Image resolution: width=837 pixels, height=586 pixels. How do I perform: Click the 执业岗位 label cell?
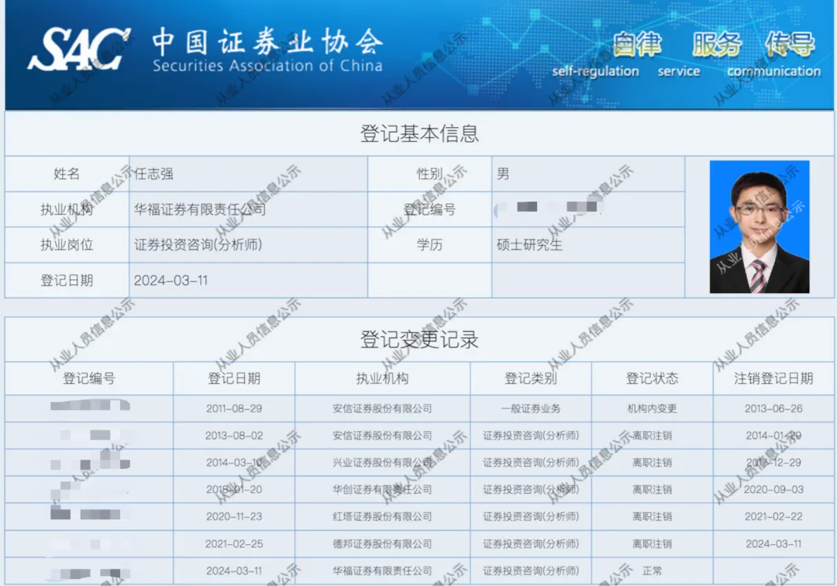tap(67, 244)
